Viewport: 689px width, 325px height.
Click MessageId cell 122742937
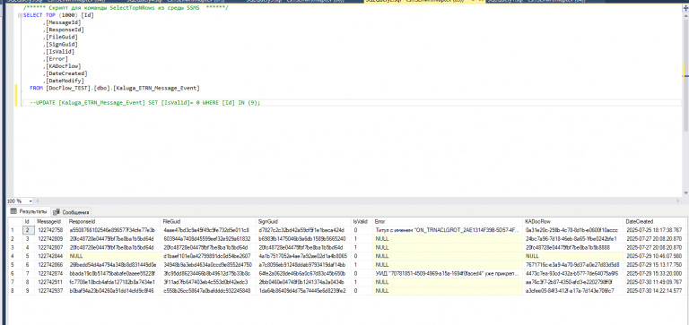click(x=51, y=290)
